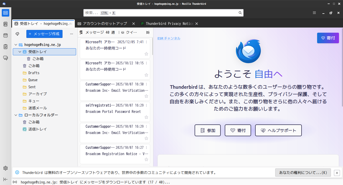
Task: Click the 参加 button
Action: point(208,130)
